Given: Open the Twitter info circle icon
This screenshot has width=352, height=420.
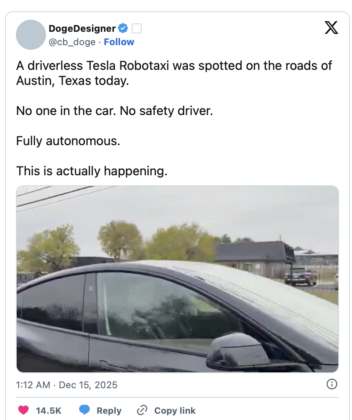Looking at the screenshot, I should [332, 384].
